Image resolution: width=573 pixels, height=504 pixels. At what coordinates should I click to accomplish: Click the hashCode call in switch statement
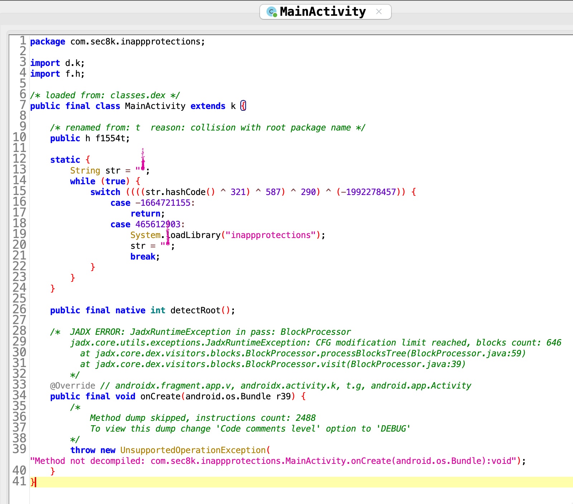click(185, 192)
